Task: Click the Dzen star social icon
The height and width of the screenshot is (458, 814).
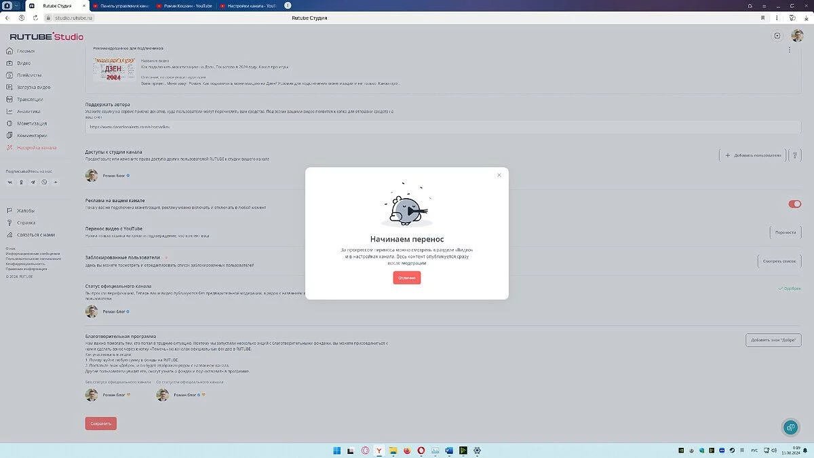Action: (56, 182)
